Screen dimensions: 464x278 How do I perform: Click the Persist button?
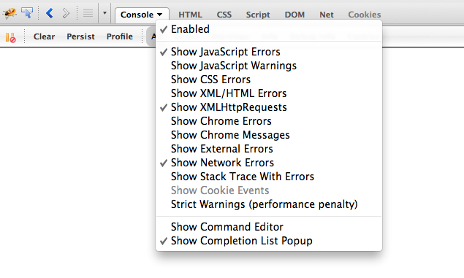[80, 36]
